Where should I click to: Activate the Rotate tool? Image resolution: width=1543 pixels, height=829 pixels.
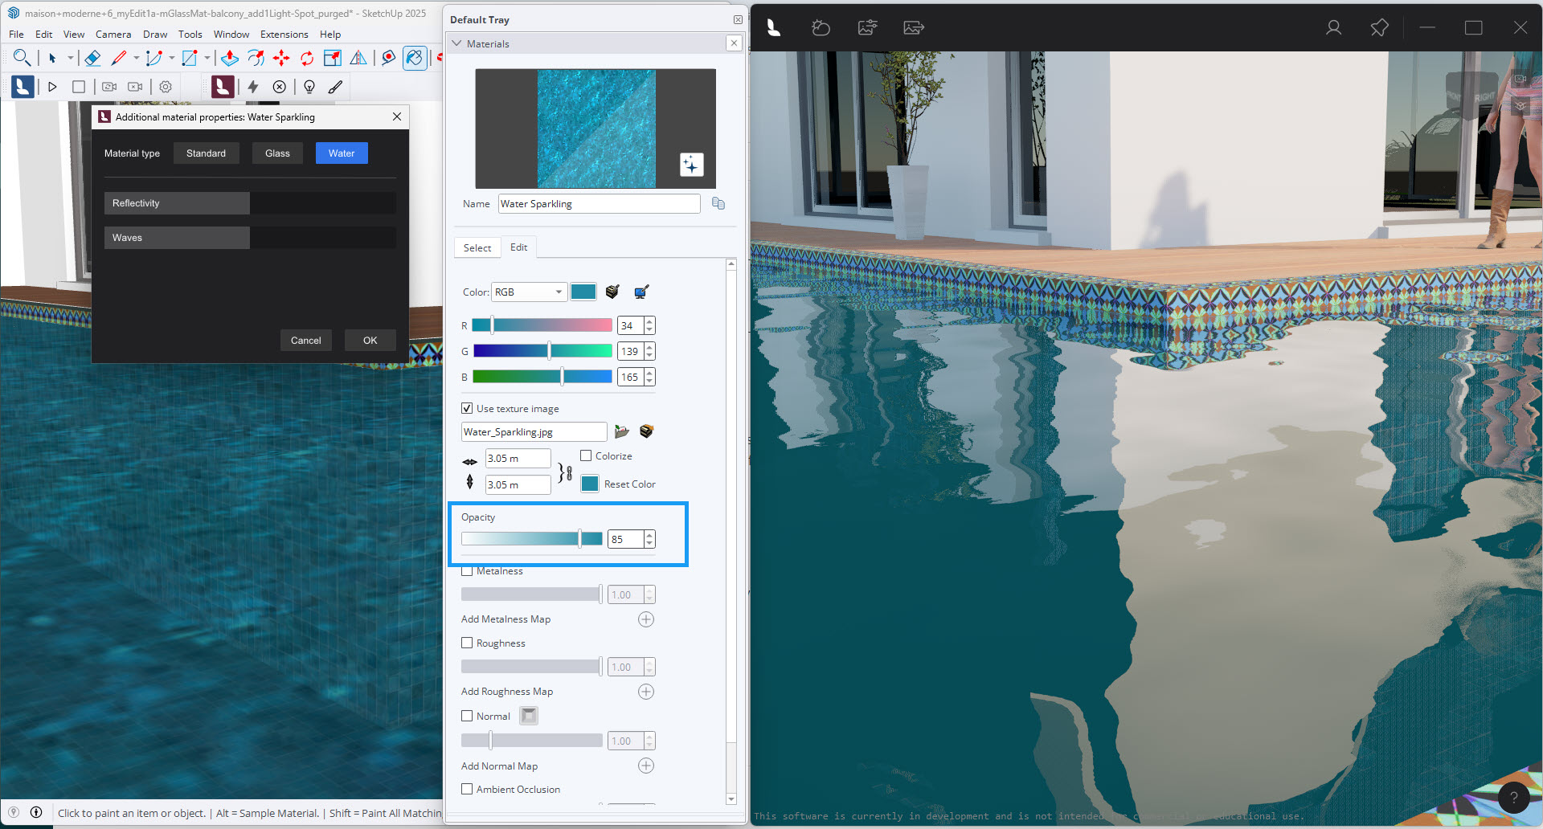pyautogui.click(x=306, y=58)
